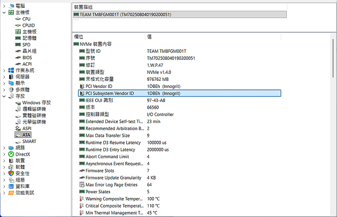
Task: Collapse the 存放 category node
Action: coord(4,96)
